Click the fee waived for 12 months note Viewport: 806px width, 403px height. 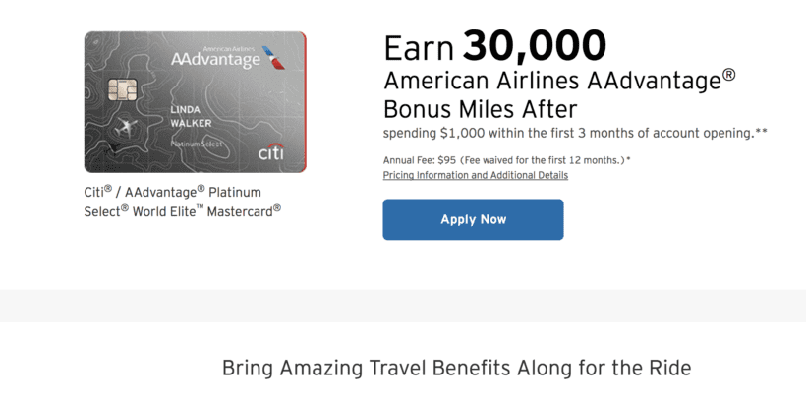(x=545, y=160)
